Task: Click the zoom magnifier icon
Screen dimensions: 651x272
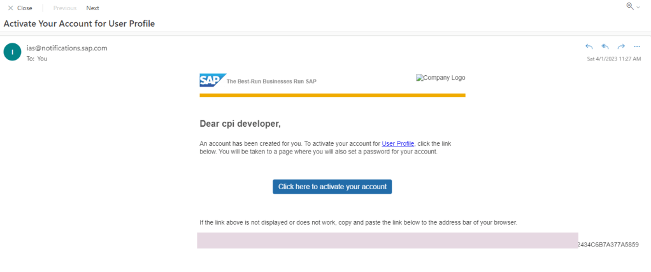Action: point(630,6)
